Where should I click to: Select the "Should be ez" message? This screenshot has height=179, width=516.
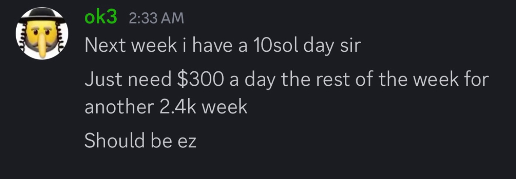click(140, 140)
